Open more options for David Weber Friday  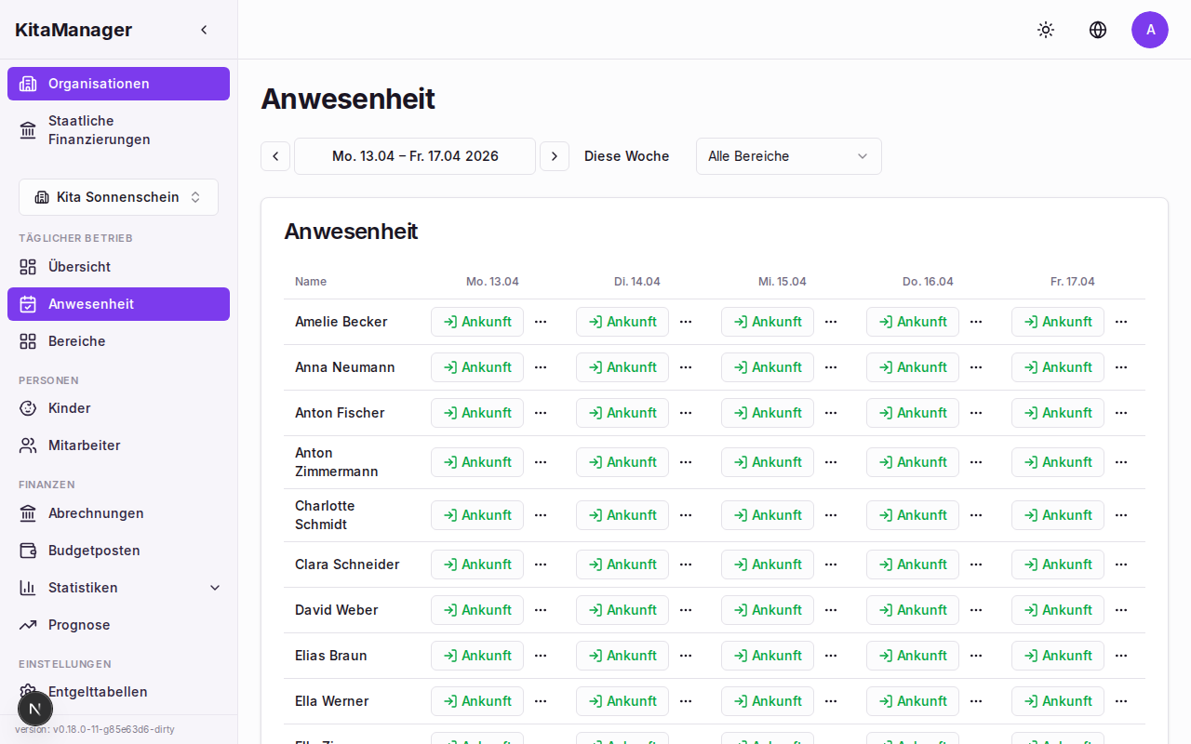pos(1121,610)
